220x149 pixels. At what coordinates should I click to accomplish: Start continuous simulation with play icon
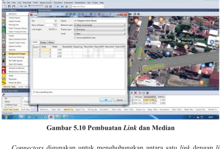(58, 7)
